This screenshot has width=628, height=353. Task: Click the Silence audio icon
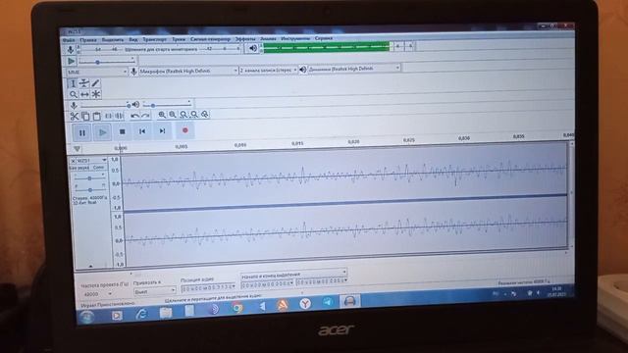(x=119, y=116)
